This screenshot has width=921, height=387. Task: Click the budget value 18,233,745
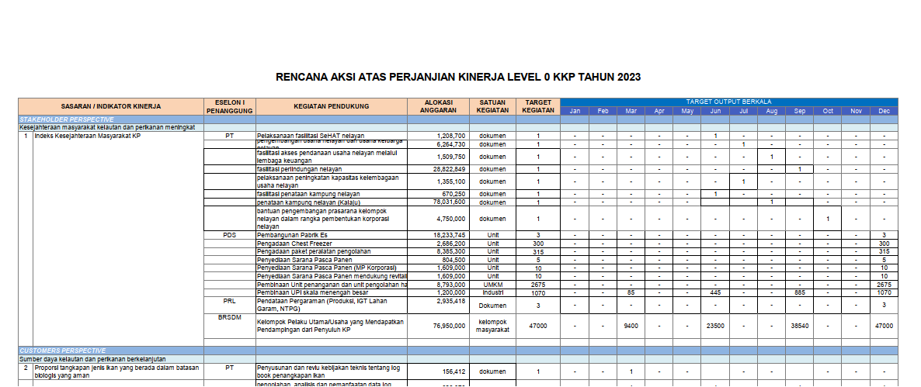coord(450,234)
